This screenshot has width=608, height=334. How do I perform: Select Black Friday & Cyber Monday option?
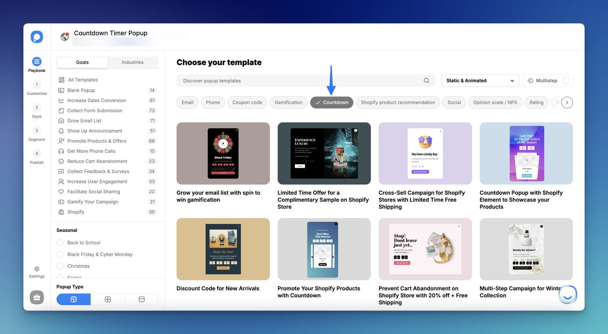pos(60,254)
